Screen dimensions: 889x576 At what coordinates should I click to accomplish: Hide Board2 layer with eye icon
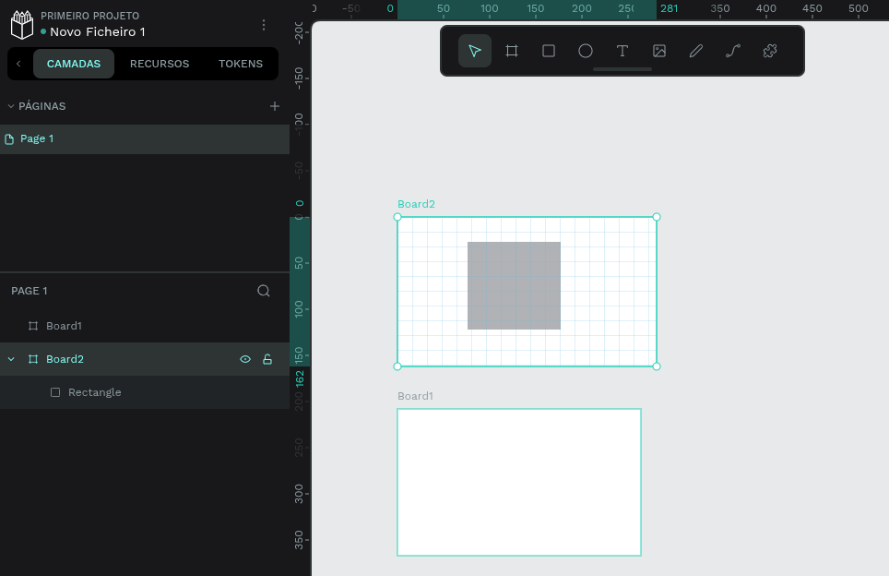[245, 359]
